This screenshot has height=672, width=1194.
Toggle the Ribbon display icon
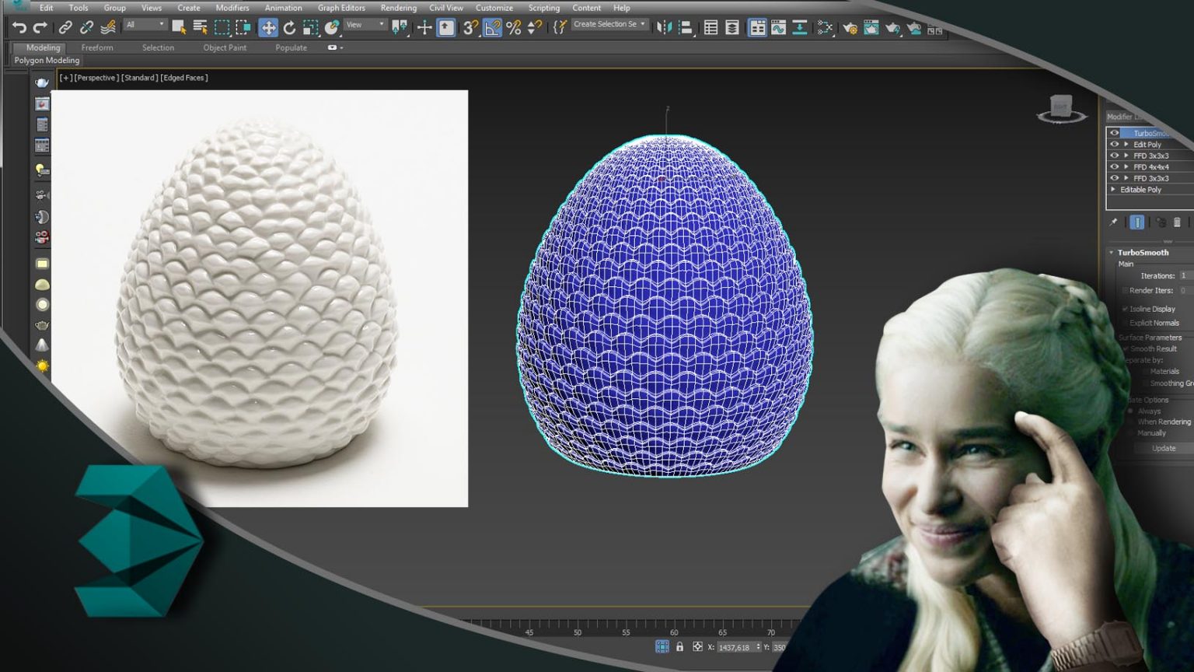pos(757,28)
